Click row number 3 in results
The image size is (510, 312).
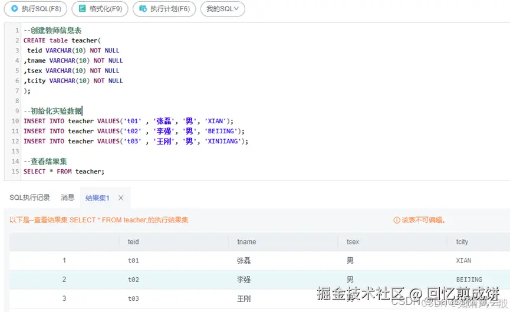coord(64,298)
